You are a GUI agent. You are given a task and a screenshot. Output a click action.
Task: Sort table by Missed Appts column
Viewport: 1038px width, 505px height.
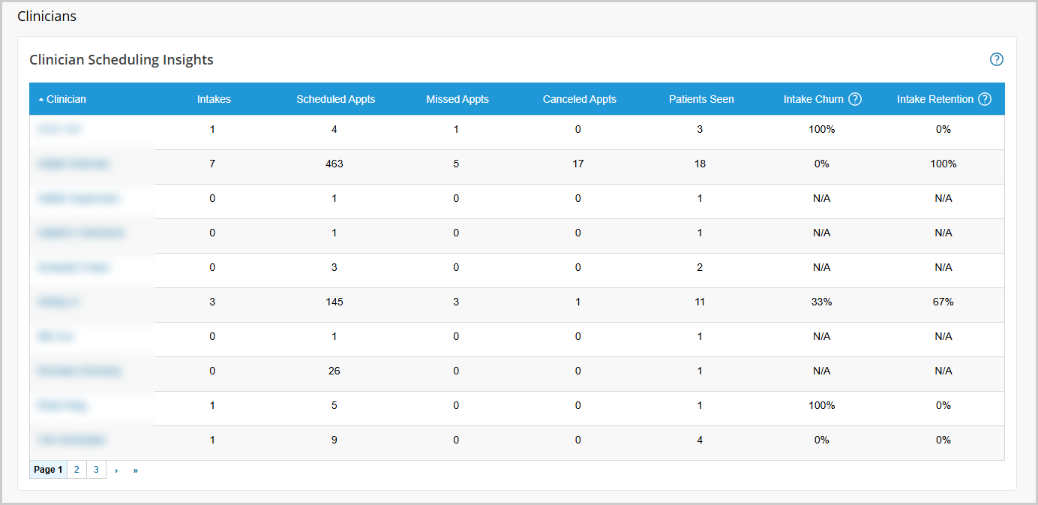(x=457, y=99)
